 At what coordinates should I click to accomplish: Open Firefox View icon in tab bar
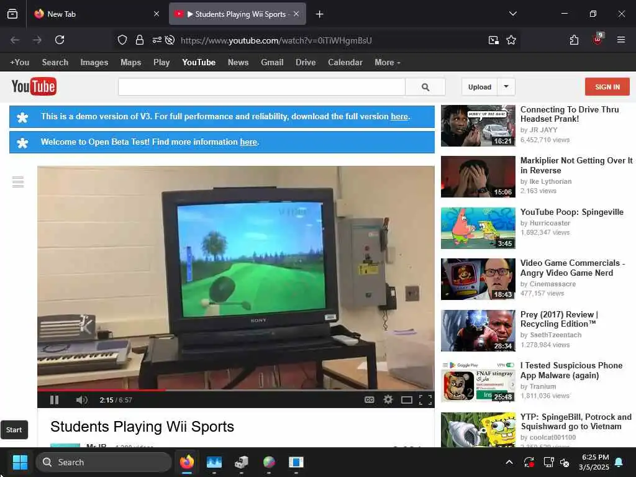[x=12, y=14]
